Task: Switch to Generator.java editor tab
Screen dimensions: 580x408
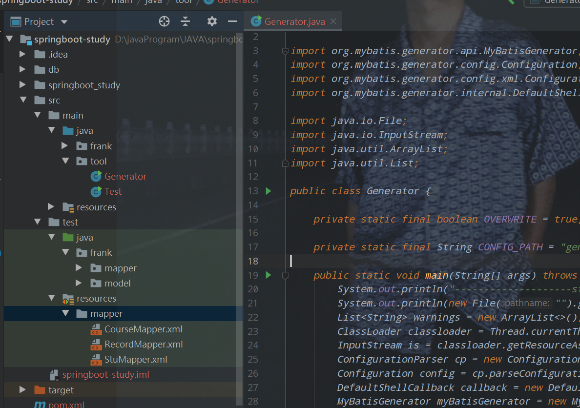Action: (x=293, y=21)
